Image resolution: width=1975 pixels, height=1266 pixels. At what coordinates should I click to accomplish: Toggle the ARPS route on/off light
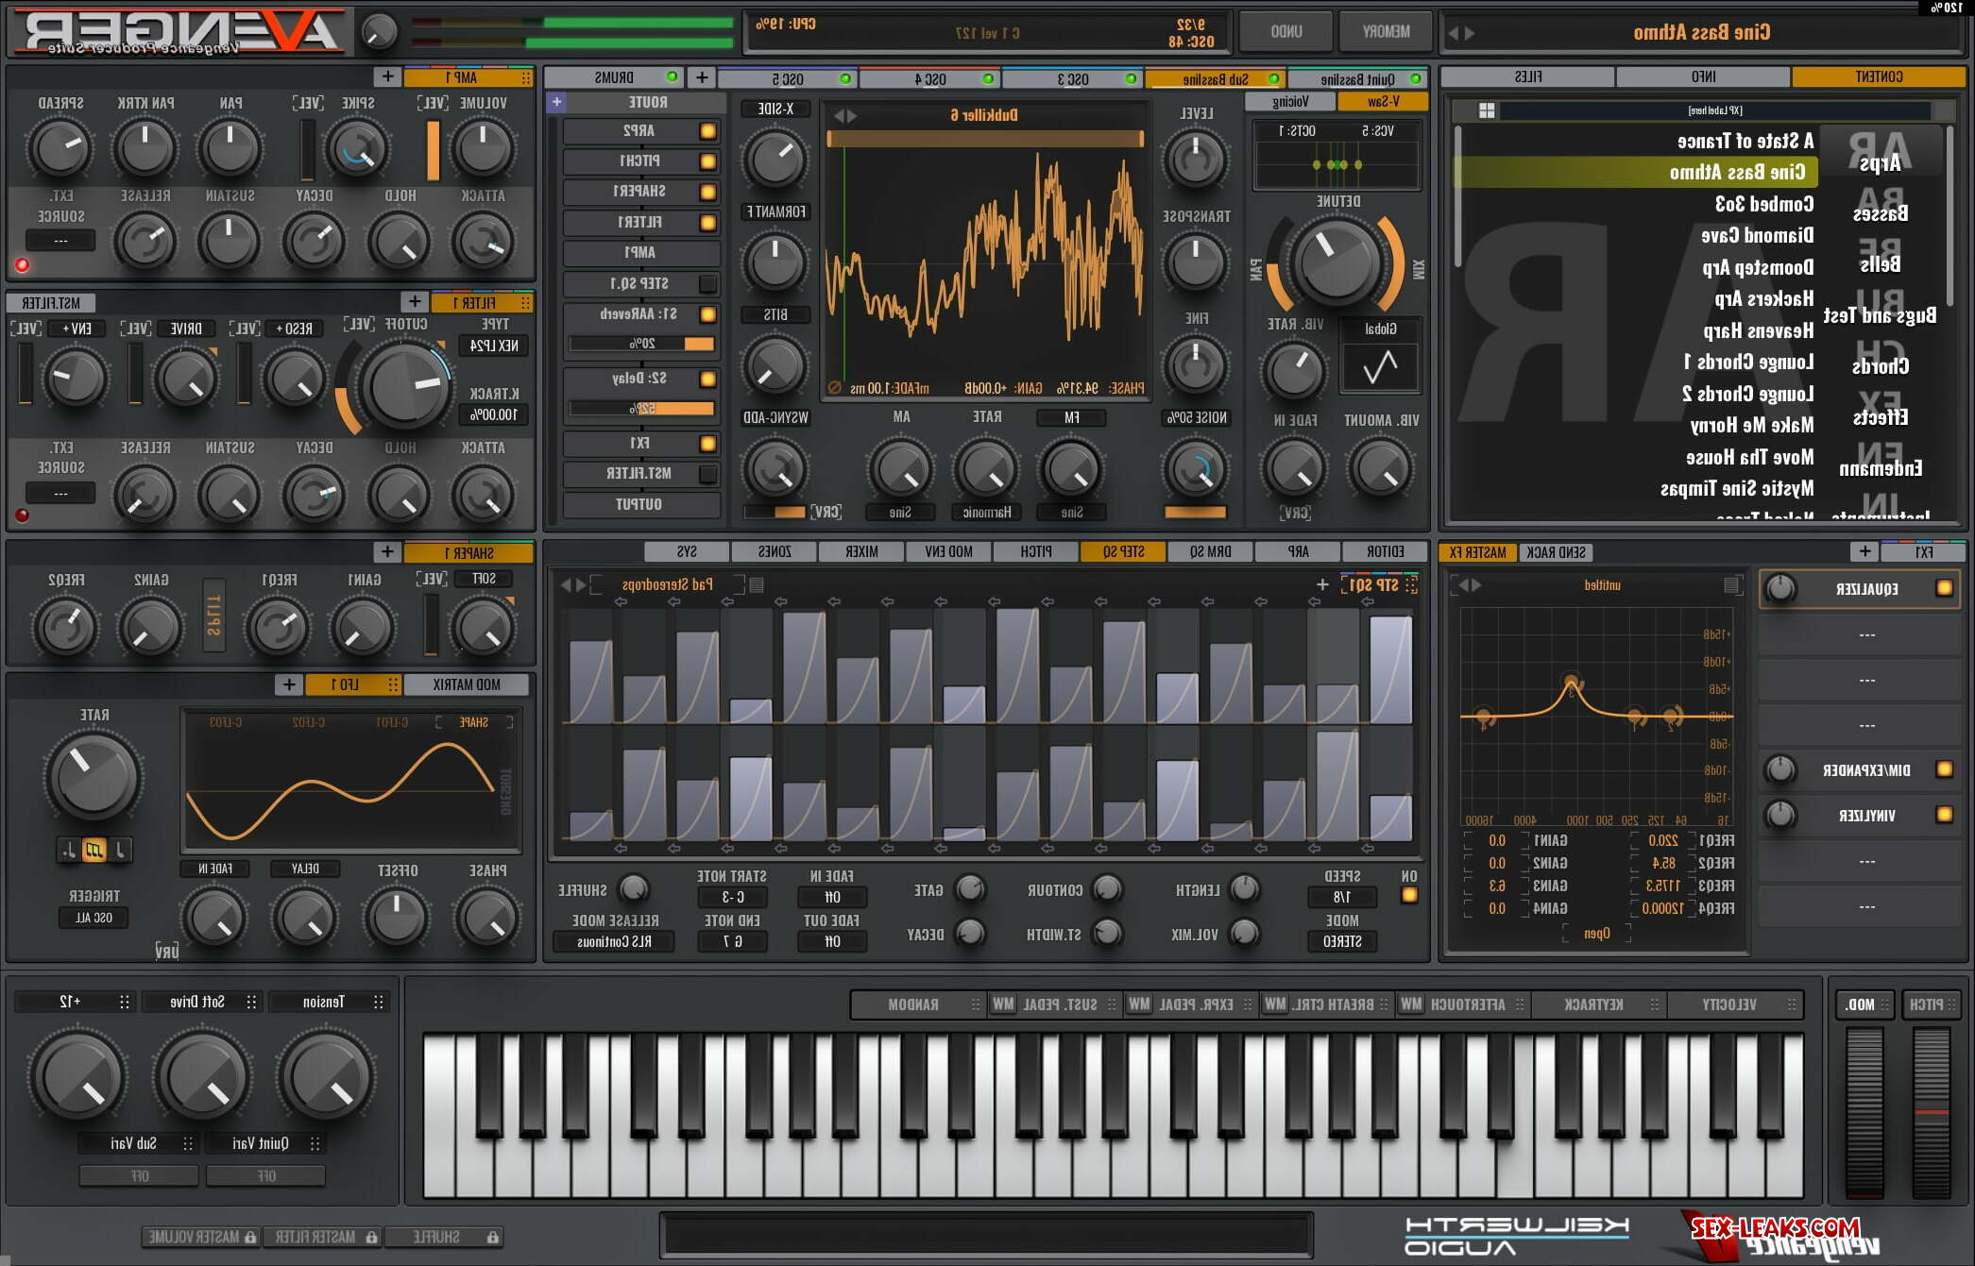pos(707,131)
